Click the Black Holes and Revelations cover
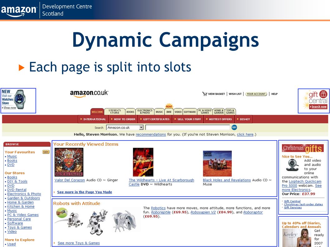330x247 pixels. pyautogui.click(x=217, y=164)
